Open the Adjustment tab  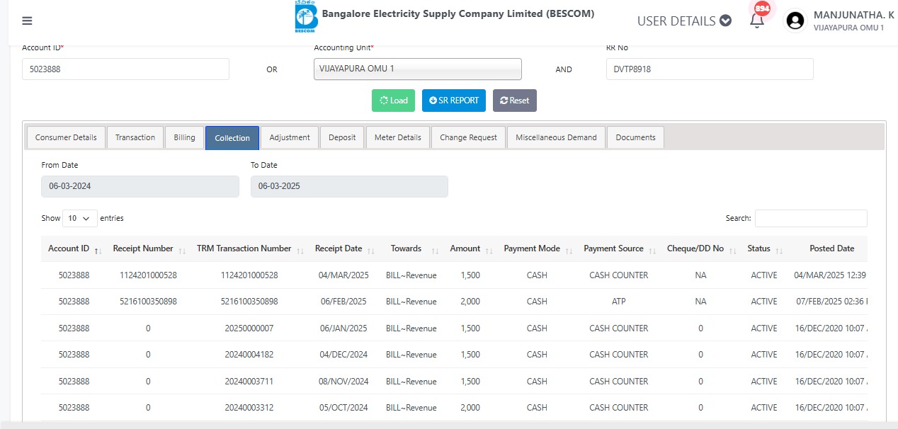pyautogui.click(x=290, y=137)
